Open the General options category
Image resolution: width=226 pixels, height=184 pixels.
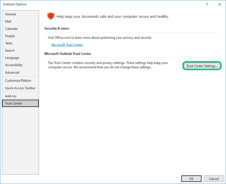[20, 14]
